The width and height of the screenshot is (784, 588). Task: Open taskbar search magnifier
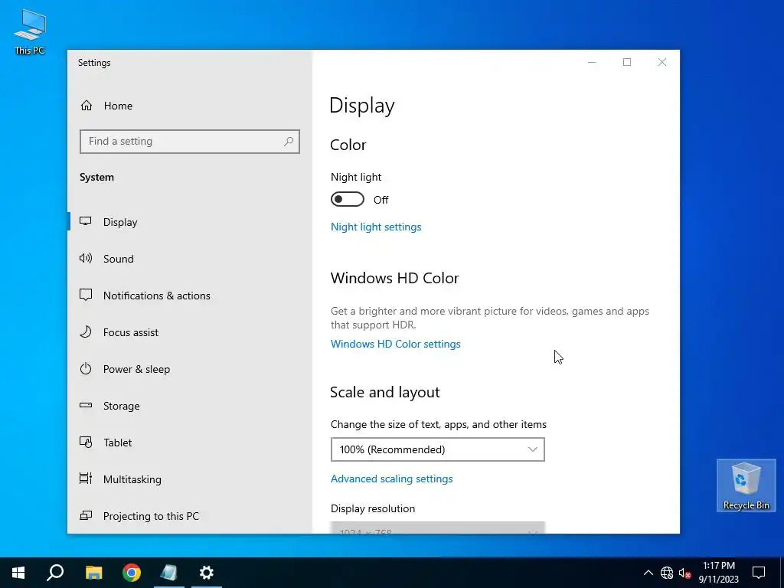(x=55, y=573)
